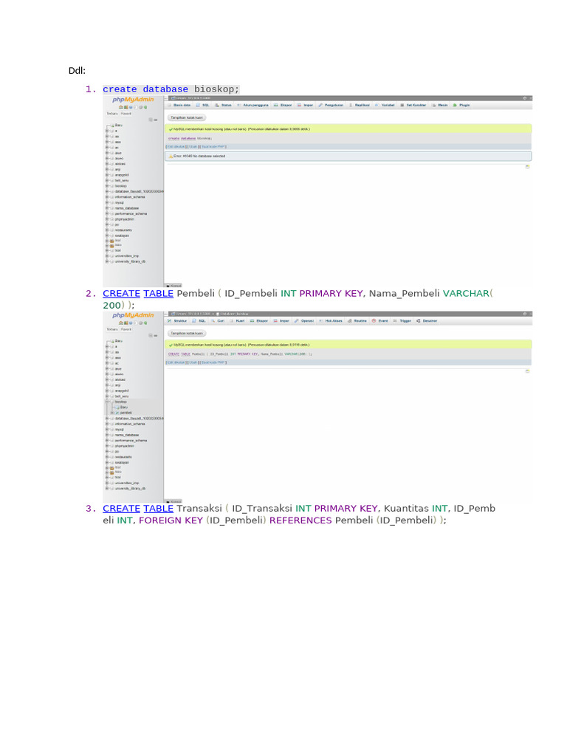
Task: Open Konsol bar below the Pembeli screenshot
Action: pyautogui.click(x=173, y=501)
